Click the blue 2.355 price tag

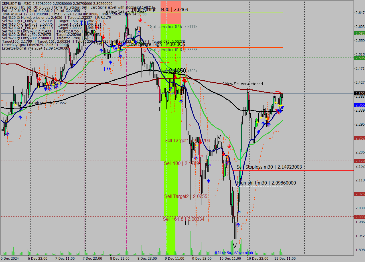tap(359, 105)
